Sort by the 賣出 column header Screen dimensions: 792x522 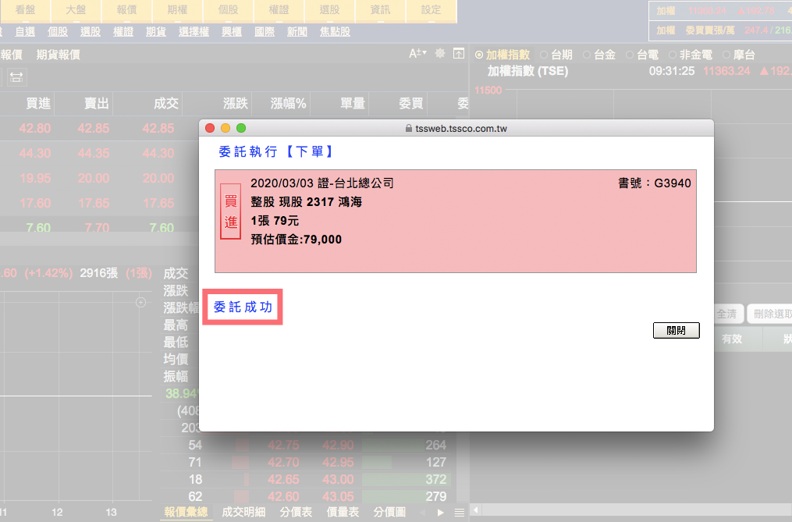click(97, 104)
